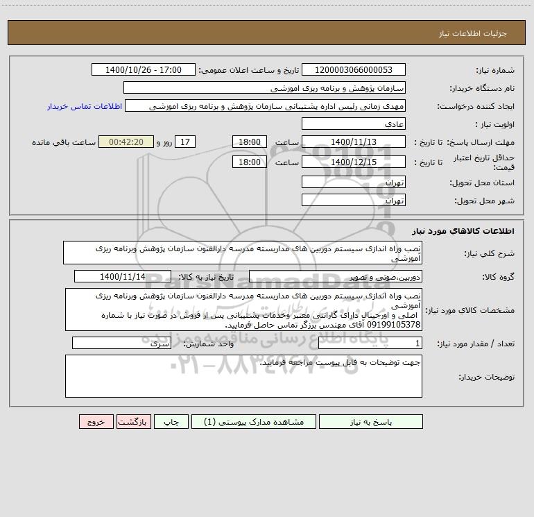Click the مهلت ارسال پاسخ label
This screenshot has height=517, width=534.
coord(481,142)
